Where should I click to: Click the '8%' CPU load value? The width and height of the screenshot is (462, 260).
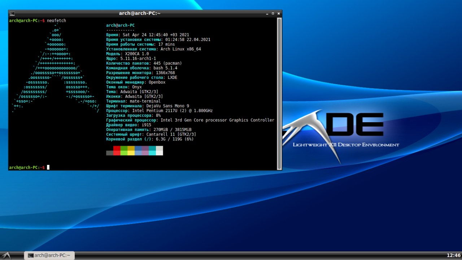[158, 115]
